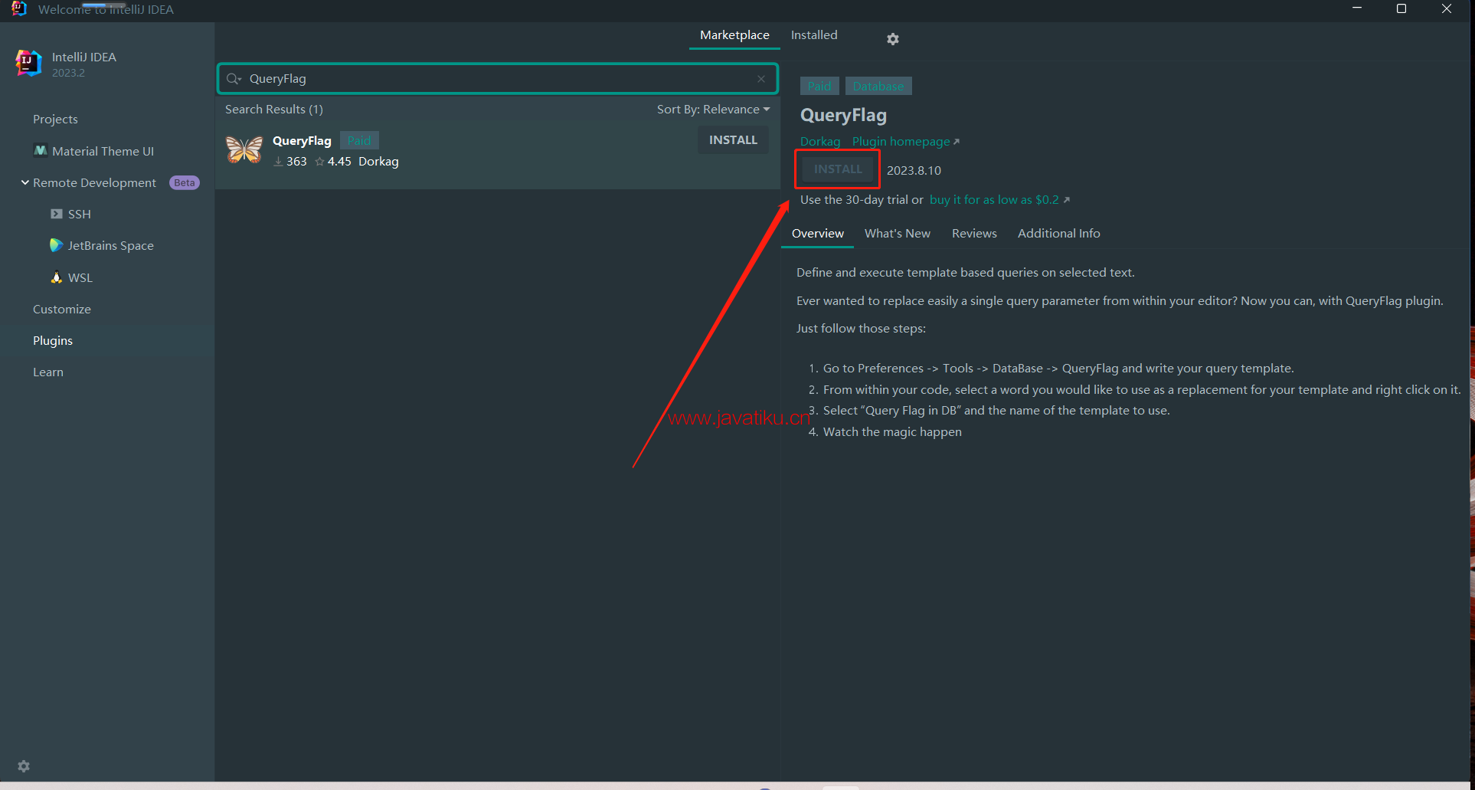
Task: Click the title bar IntelliJ app icon
Action: [19, 8]
